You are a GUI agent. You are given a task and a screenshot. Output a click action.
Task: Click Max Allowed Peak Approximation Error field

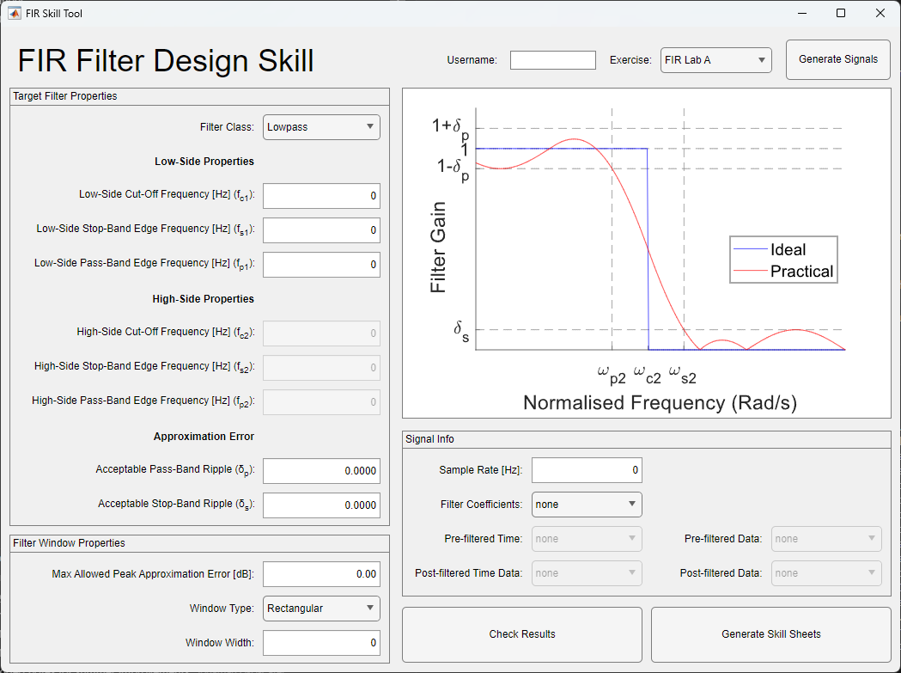pyautogui.click(x=321, y=574)
